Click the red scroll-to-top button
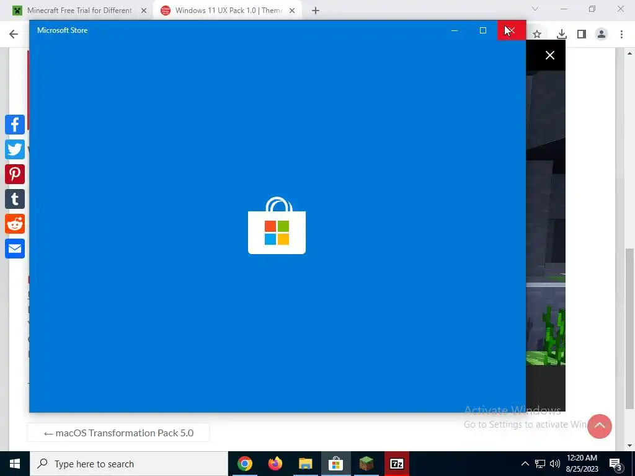 point(600,426)
